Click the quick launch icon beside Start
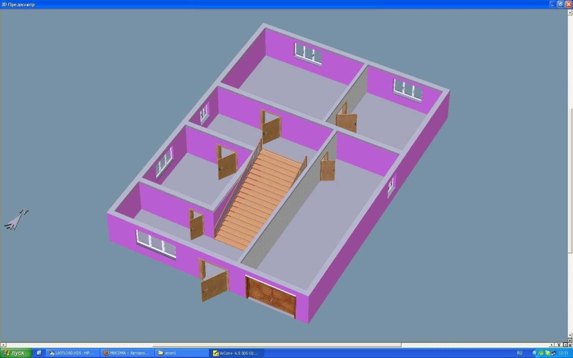 39,353
